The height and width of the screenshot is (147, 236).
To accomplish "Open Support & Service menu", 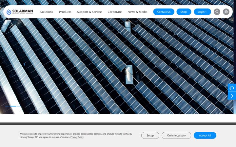I will coord(89,12).
